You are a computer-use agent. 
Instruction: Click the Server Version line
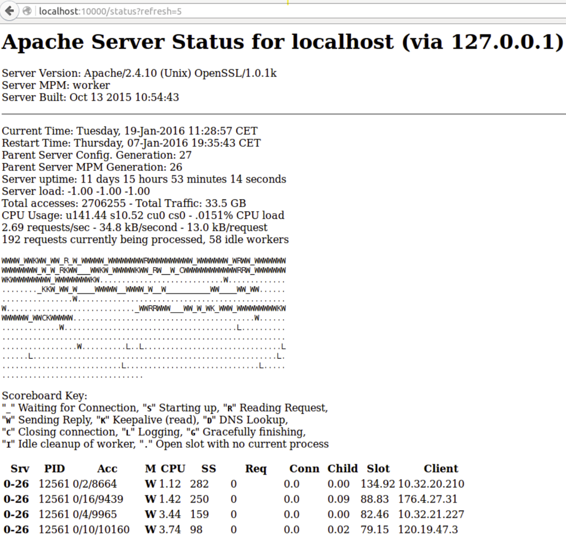click(140, 73)
